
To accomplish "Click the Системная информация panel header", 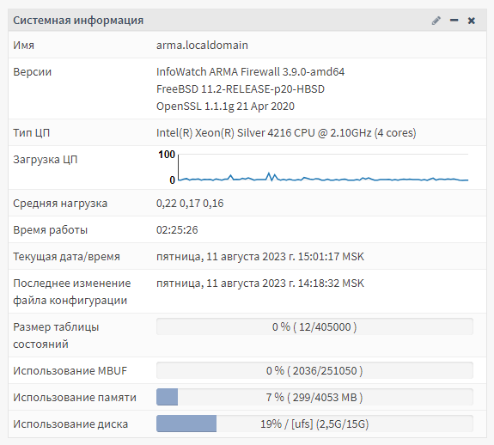I will [247, 20].
